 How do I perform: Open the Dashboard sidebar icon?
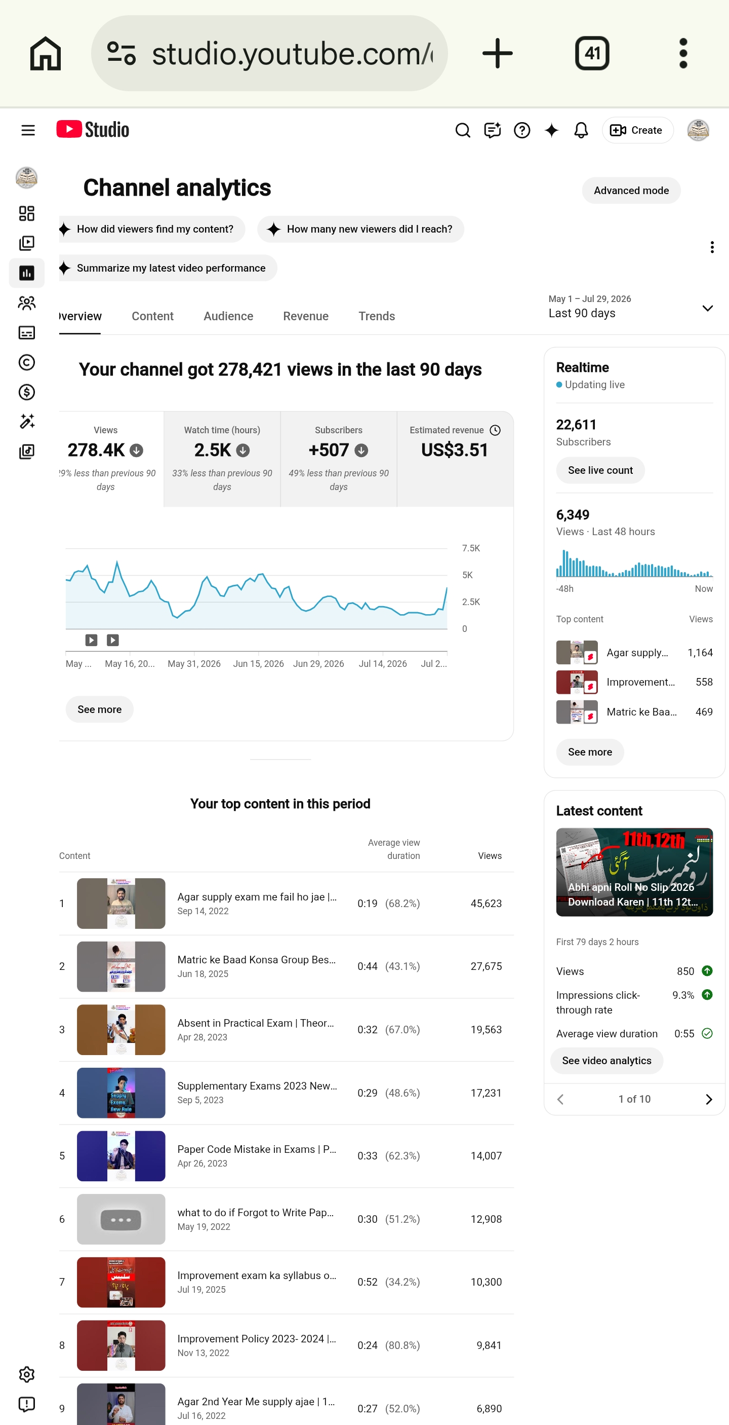(x=26, y=213)
